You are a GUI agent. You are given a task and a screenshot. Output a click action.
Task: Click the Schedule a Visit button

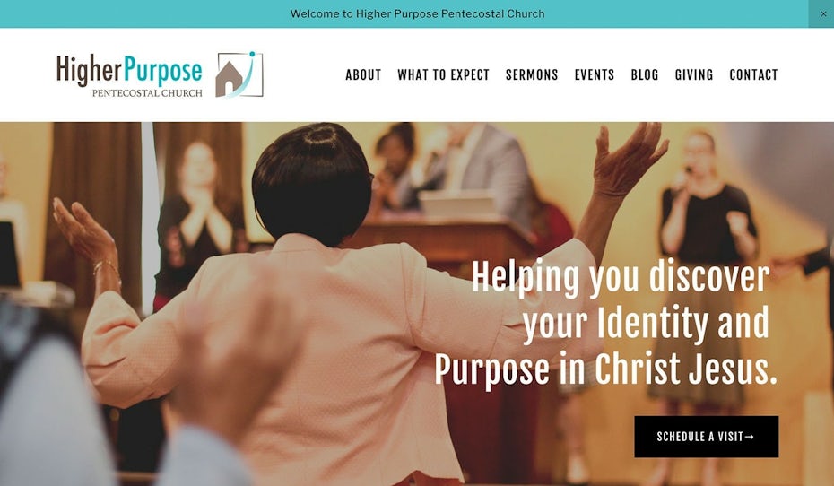706,437
